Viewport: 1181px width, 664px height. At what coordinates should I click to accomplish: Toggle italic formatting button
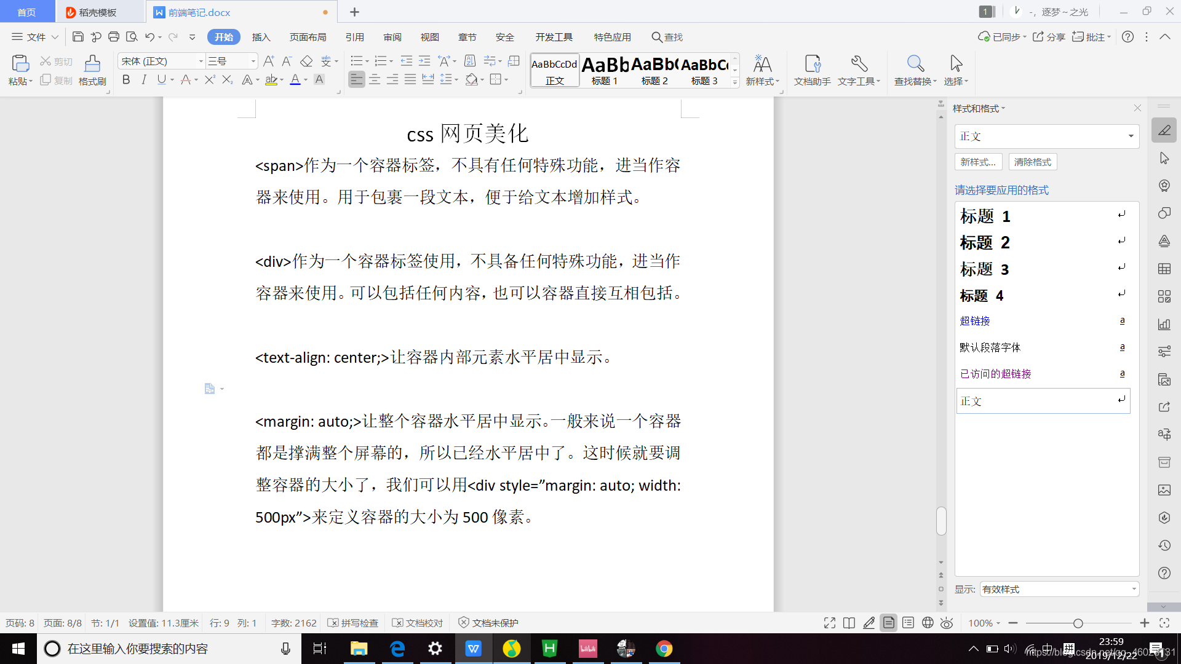coord(144,79)
